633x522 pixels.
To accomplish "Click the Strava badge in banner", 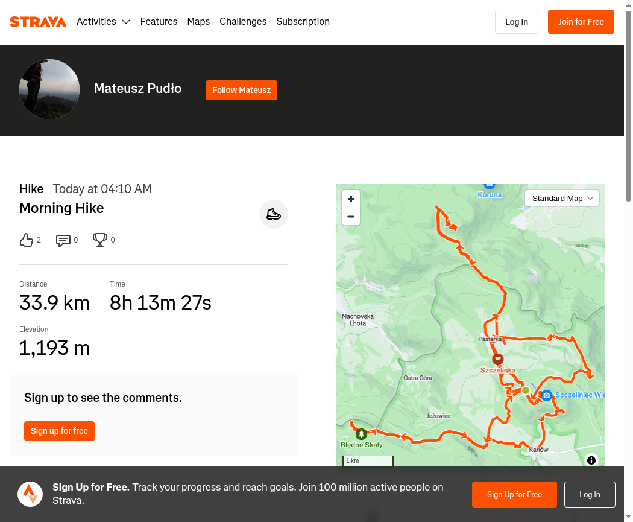I will (x=30, y=494).
